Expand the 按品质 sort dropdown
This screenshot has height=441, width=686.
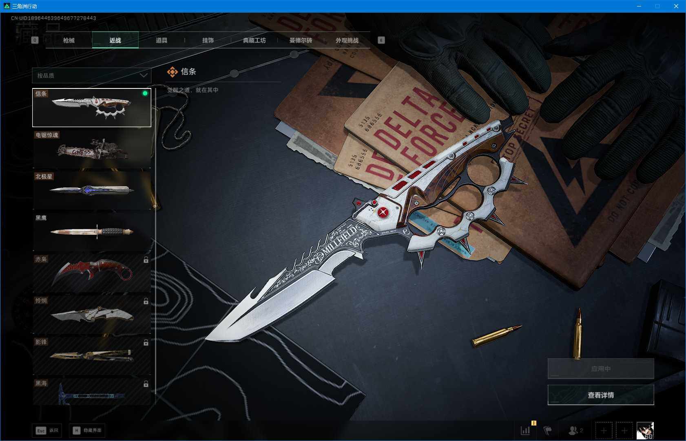tap(92, 75)
